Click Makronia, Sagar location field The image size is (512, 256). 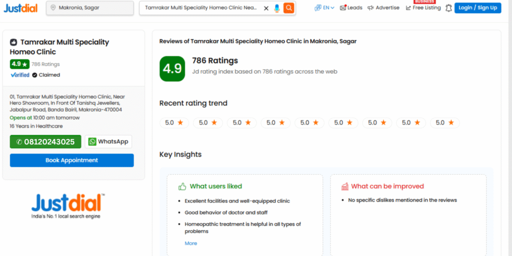[x=90, y=8]
